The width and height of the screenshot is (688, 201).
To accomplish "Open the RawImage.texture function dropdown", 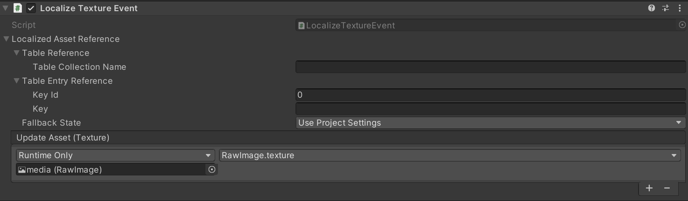I will coord(449,155).
